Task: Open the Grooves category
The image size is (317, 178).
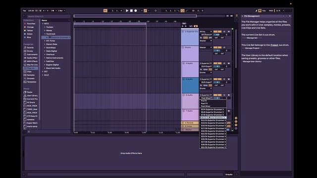Action: [x=30, y=79]
